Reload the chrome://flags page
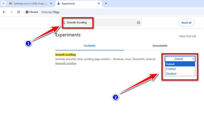 (18, 12)
